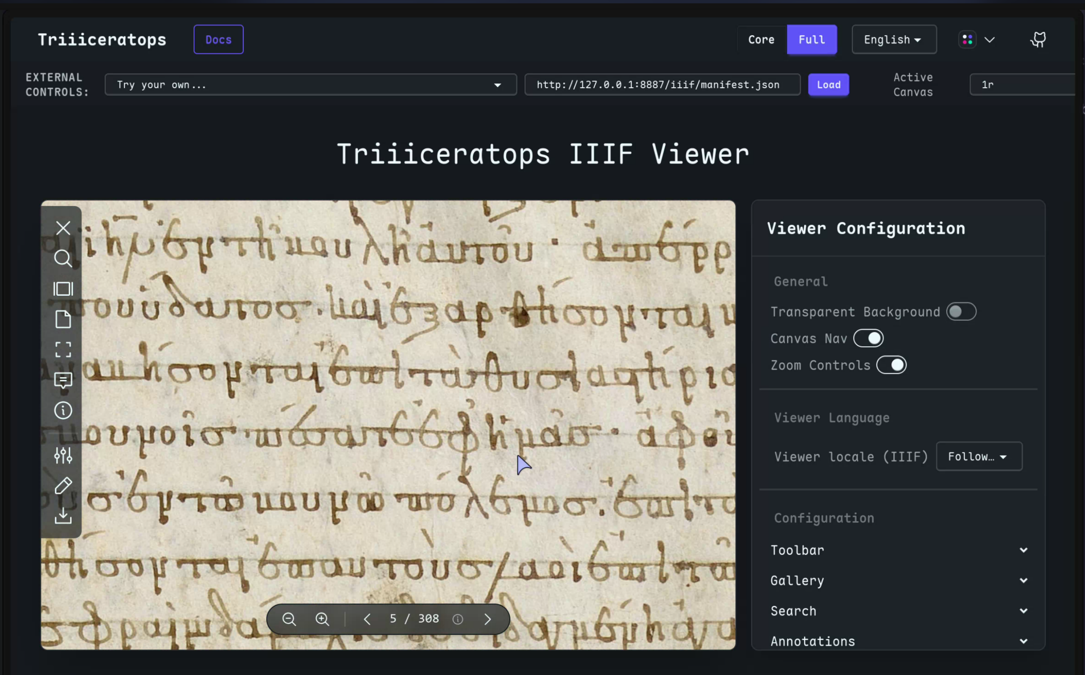Enter fullscreen mode
This screenshot has height=675, width=1085.
(63, 350)
